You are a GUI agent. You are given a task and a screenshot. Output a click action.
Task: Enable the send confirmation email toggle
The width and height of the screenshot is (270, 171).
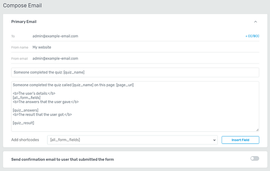(255, 158)
